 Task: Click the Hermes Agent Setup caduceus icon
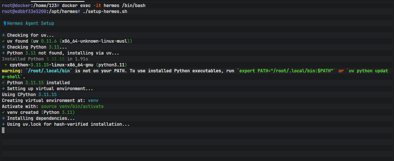[5, 23]
